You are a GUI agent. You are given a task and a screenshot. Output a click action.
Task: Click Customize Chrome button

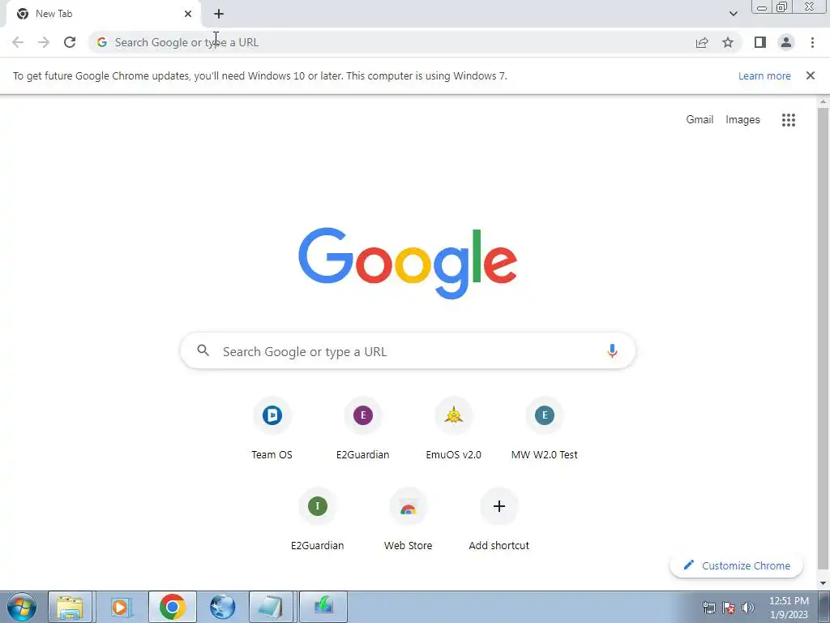[736, 565]
